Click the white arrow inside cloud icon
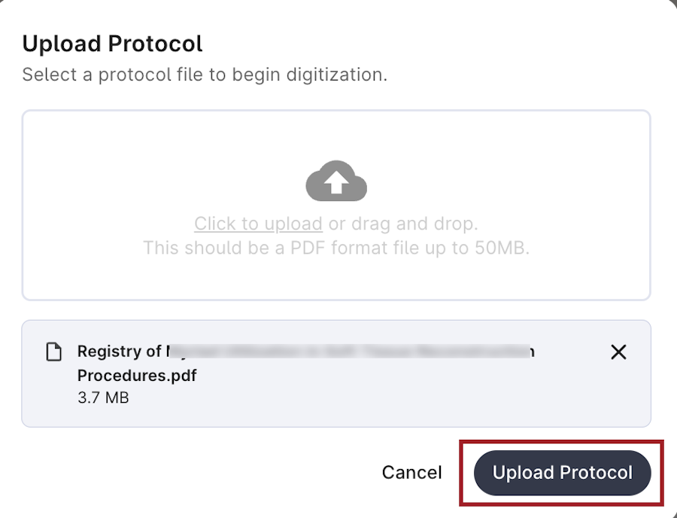 point(336,181)
